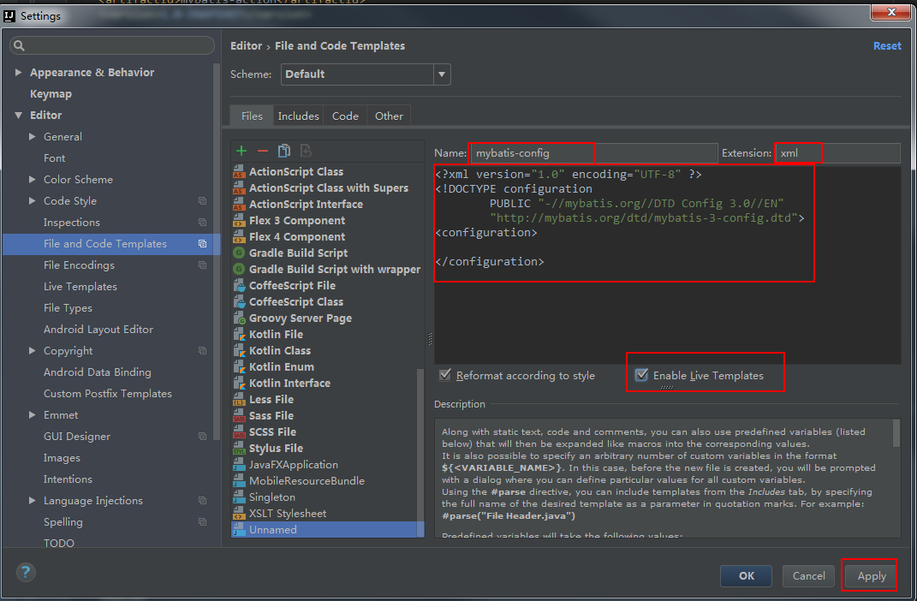Click the Copy Template icon

point(284,151)
